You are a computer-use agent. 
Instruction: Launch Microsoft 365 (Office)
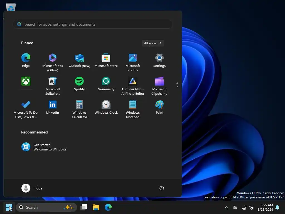[x=53, y=63]
